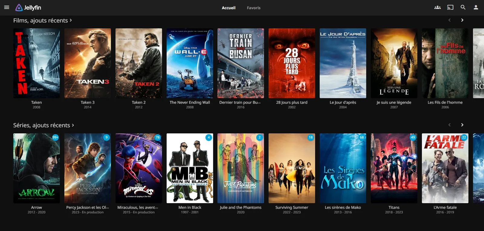
Task: Click the 'Les sirènes de Mako' title text
Action: pos(343,207)
